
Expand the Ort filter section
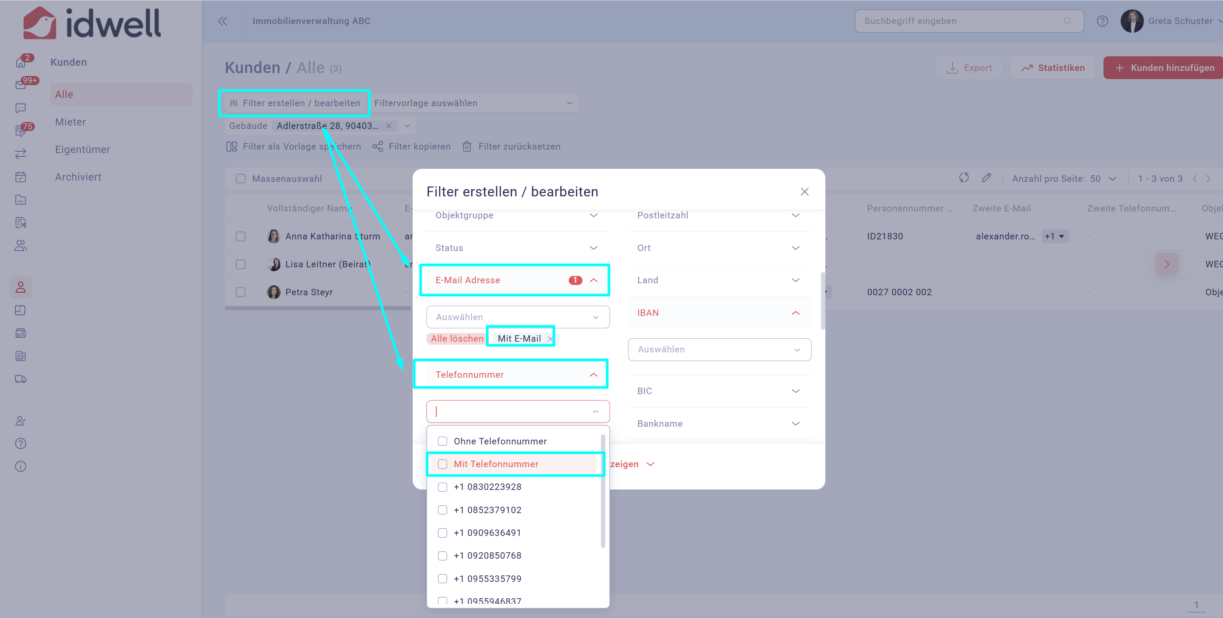coord(719,248)
